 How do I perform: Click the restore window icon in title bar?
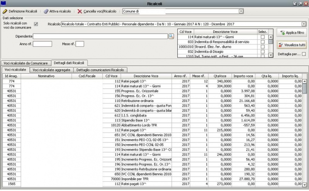pos(300,3)
